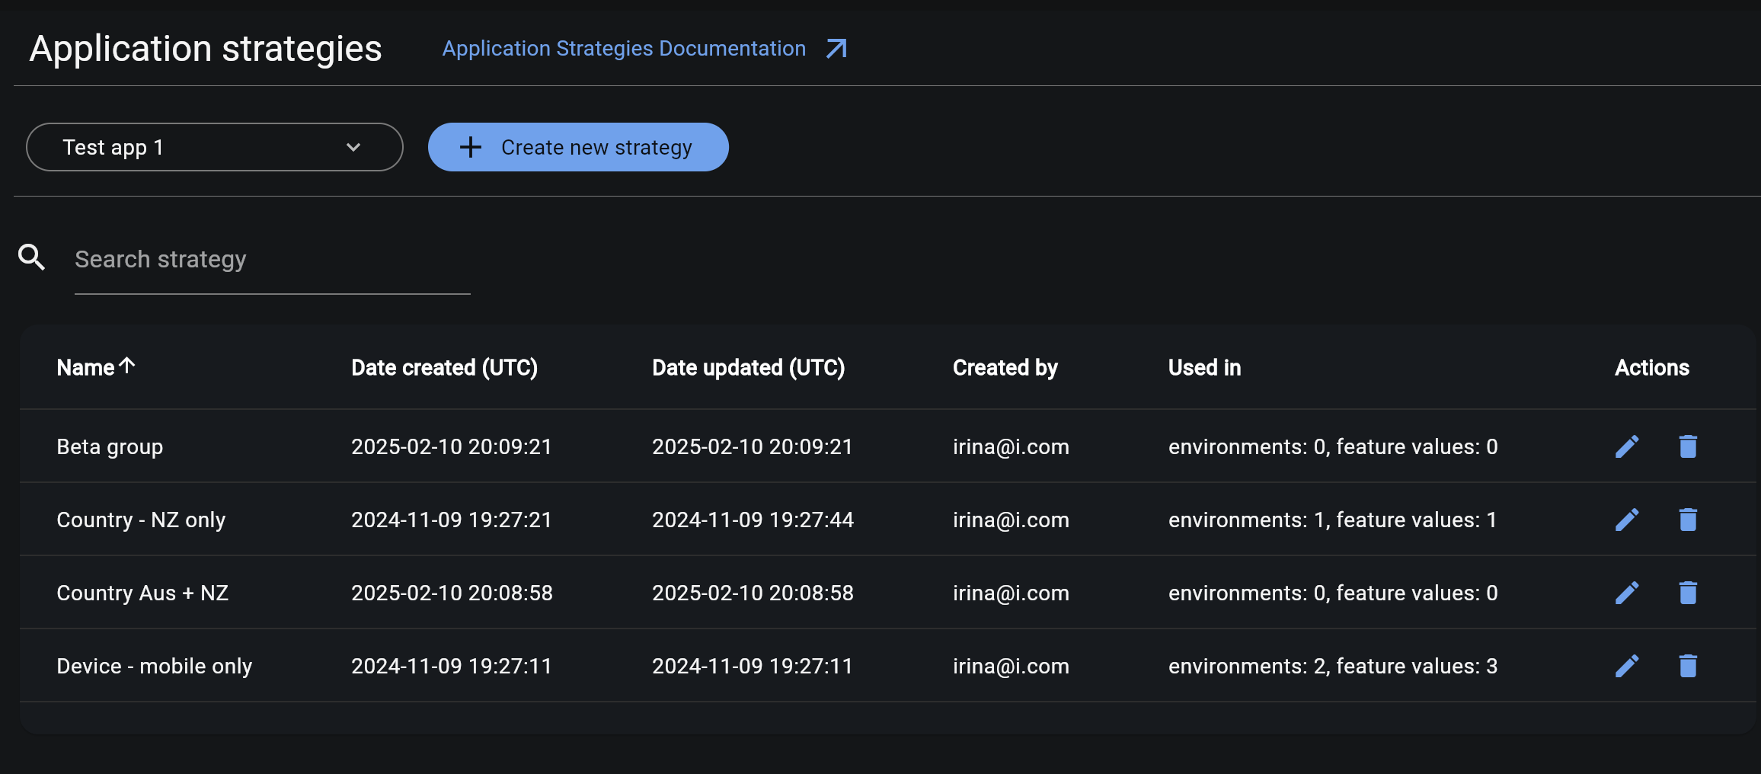Click the Date created column header
The height and width of the screenshot is (774, 1761).
(444, 367)
